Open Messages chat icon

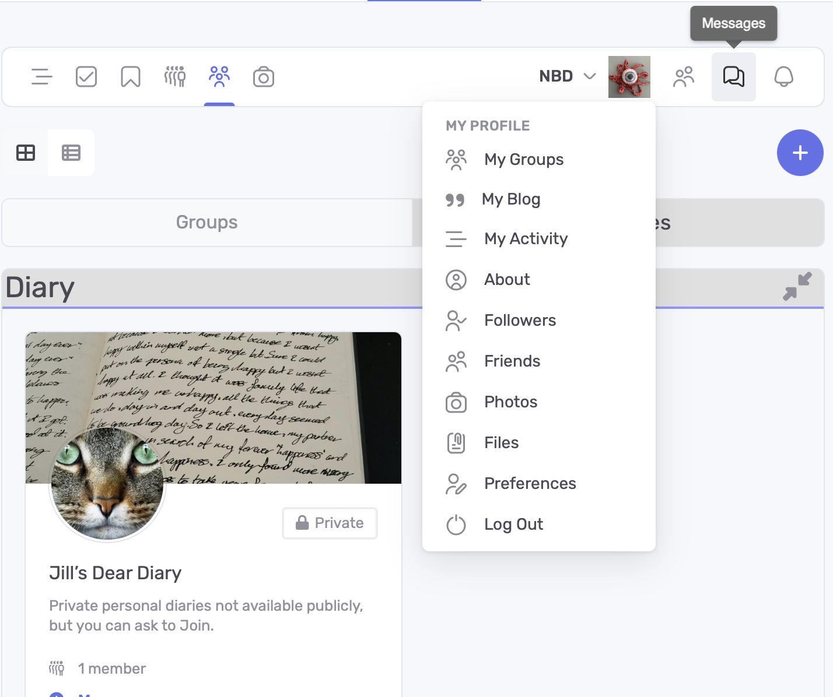point(733,77)
